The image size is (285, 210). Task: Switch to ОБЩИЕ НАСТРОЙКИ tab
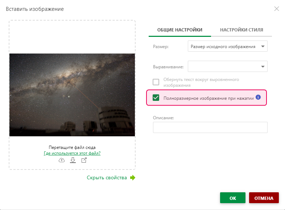pyautogui.click(x=179, y=30)
